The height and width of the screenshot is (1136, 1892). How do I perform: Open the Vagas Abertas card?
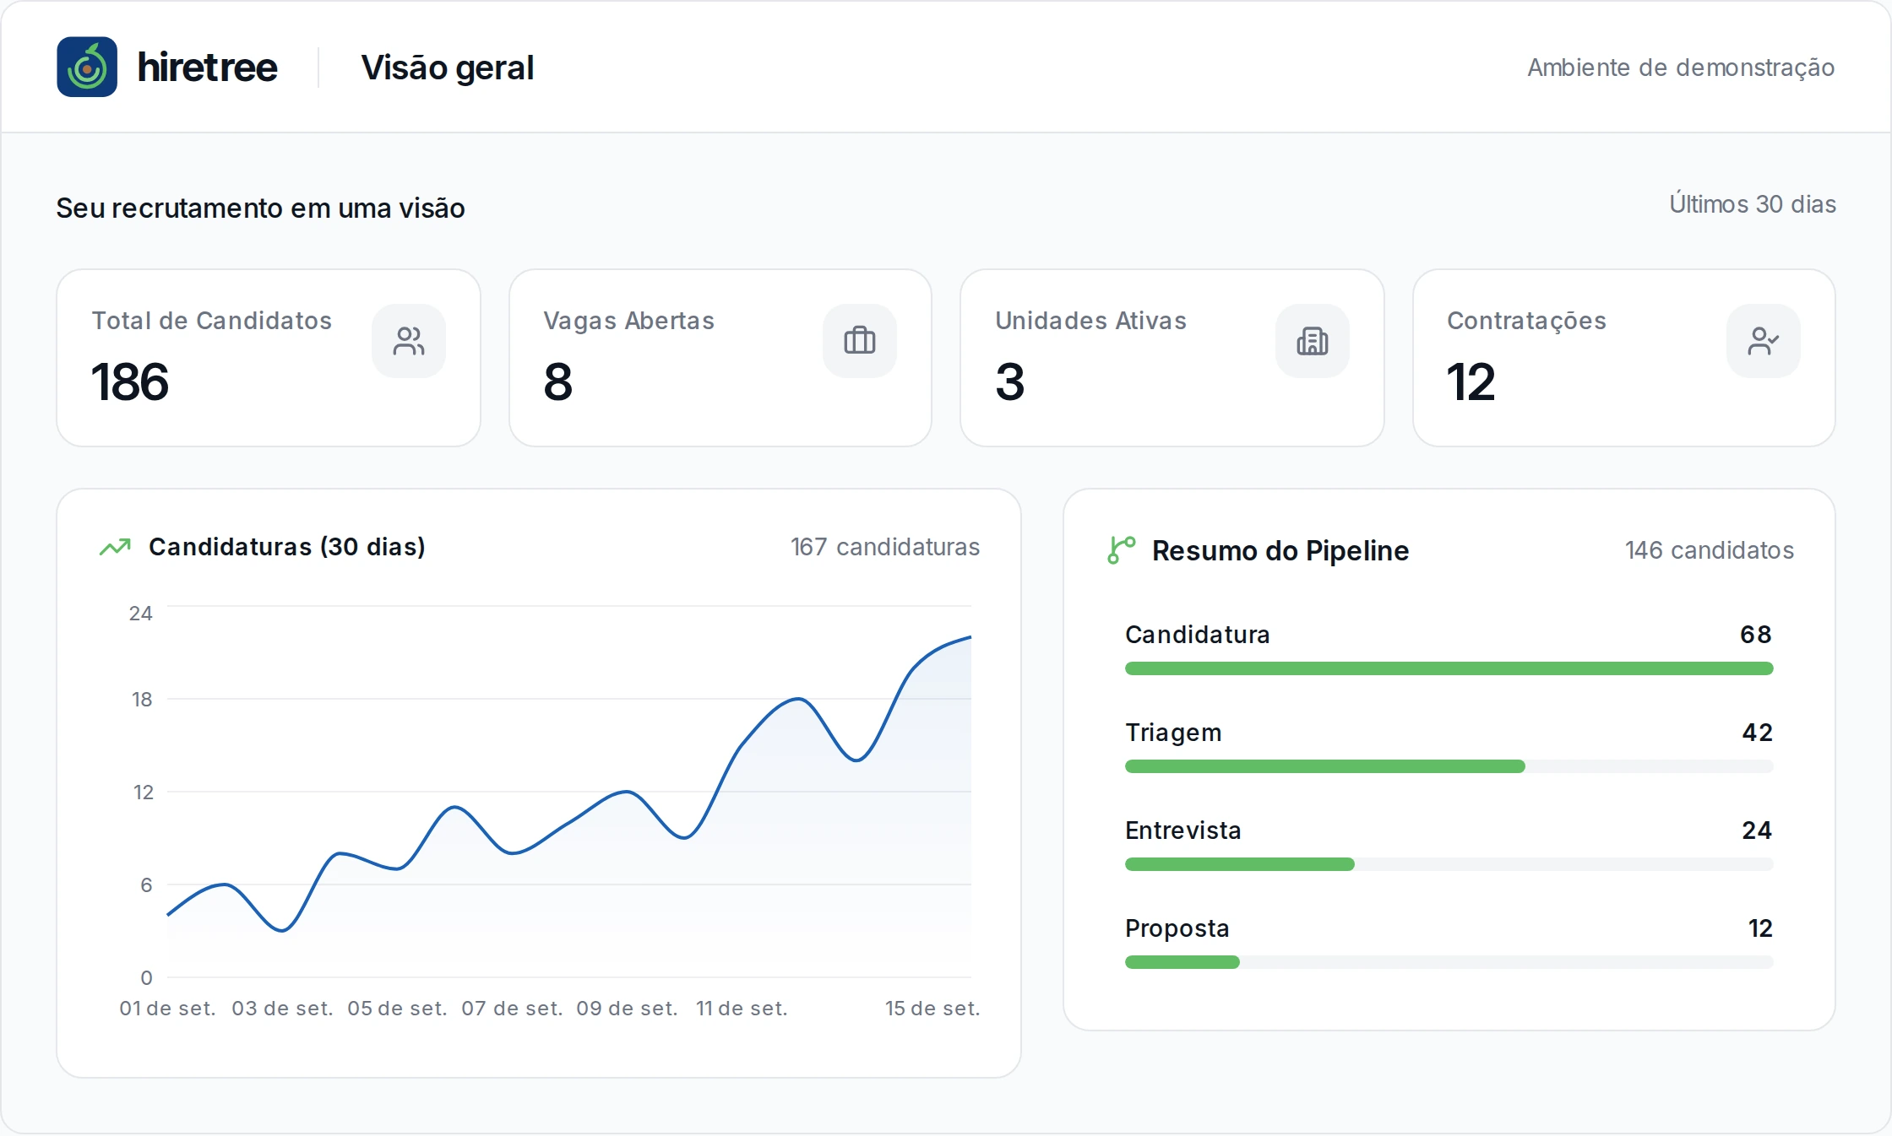(x=720, y=358)
